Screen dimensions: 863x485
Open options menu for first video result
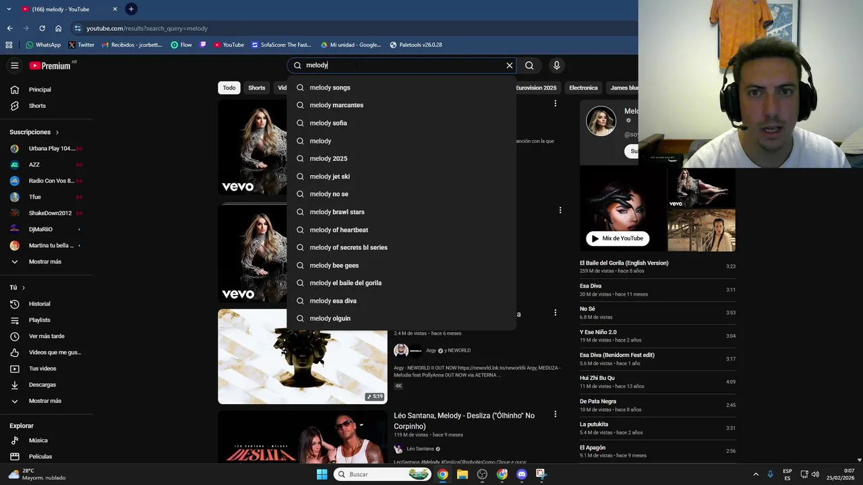coord(556,103)
